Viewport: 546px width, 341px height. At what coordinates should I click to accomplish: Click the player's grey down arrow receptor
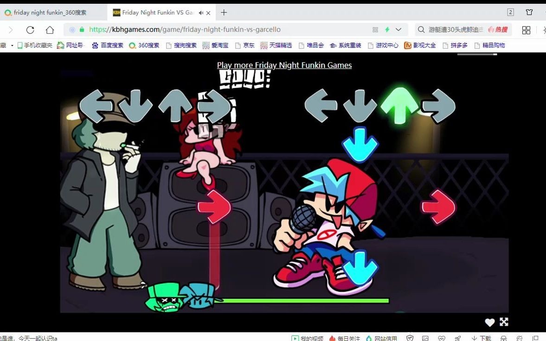(360, 106)
